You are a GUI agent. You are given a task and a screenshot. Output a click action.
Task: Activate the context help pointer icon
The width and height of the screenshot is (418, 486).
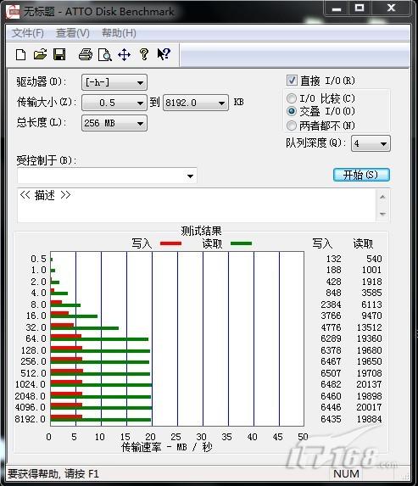tap(164, 54)
